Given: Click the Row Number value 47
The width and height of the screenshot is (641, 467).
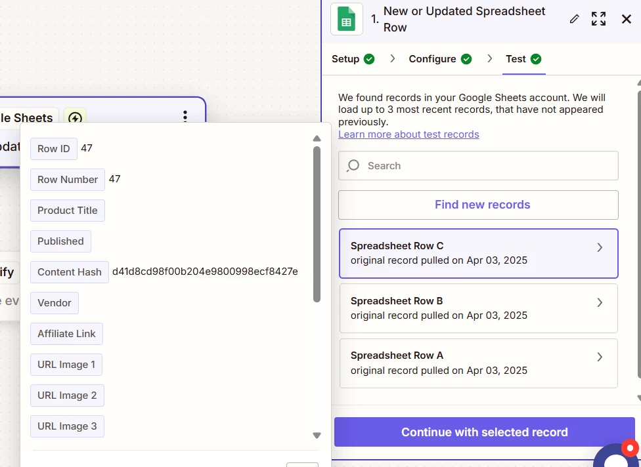Looking at the screenshot, I should pyautogui.click(x=114, y=179).
